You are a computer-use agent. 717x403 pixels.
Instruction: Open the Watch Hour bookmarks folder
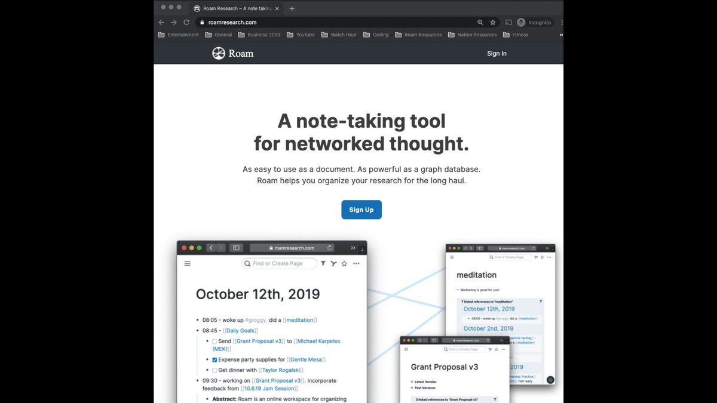[x=339, y=35]
